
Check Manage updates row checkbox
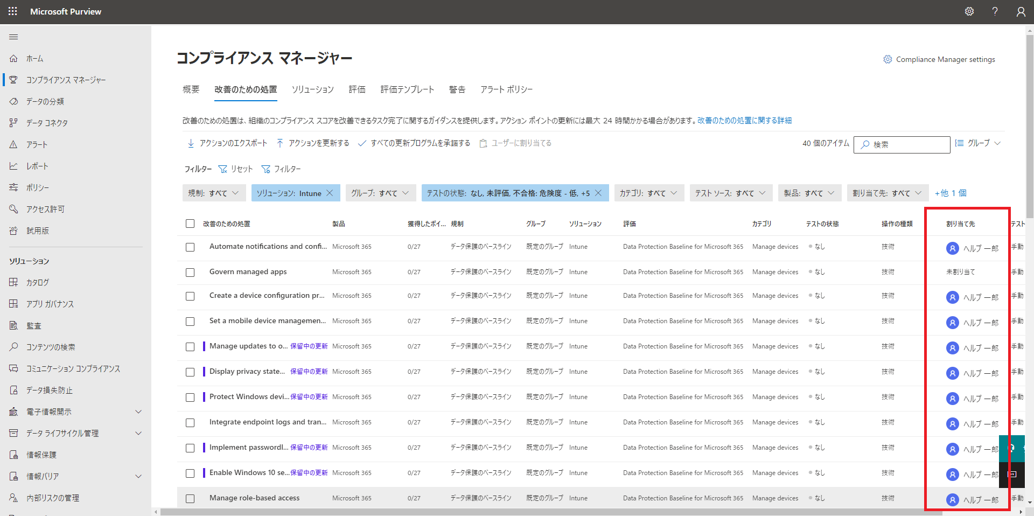[190, 347]
